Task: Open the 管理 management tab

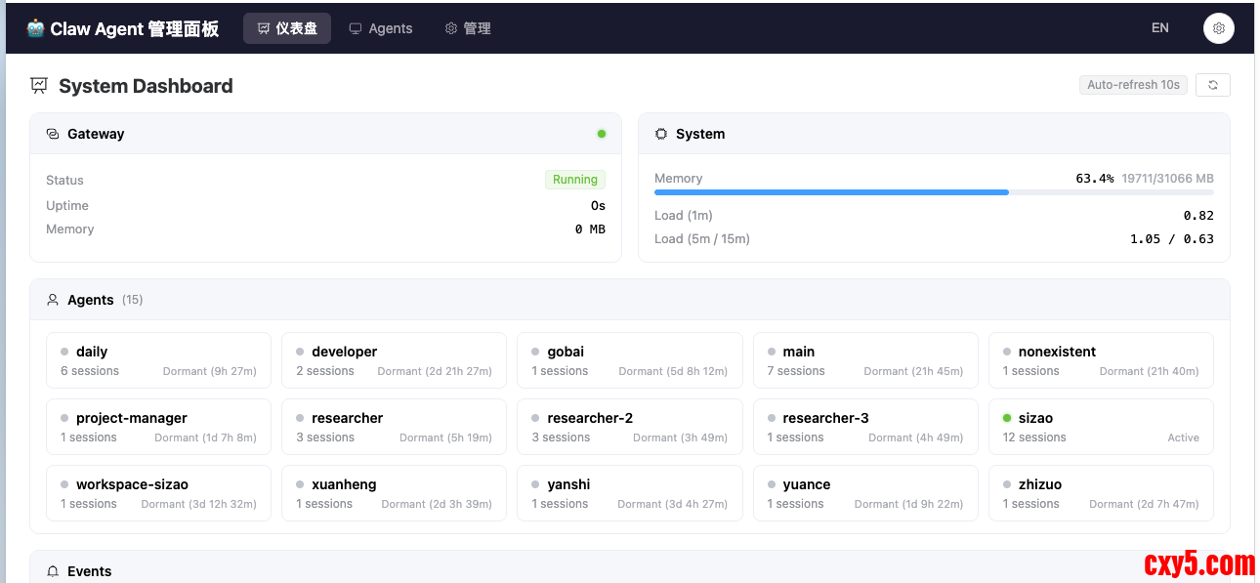Action: 468,28
